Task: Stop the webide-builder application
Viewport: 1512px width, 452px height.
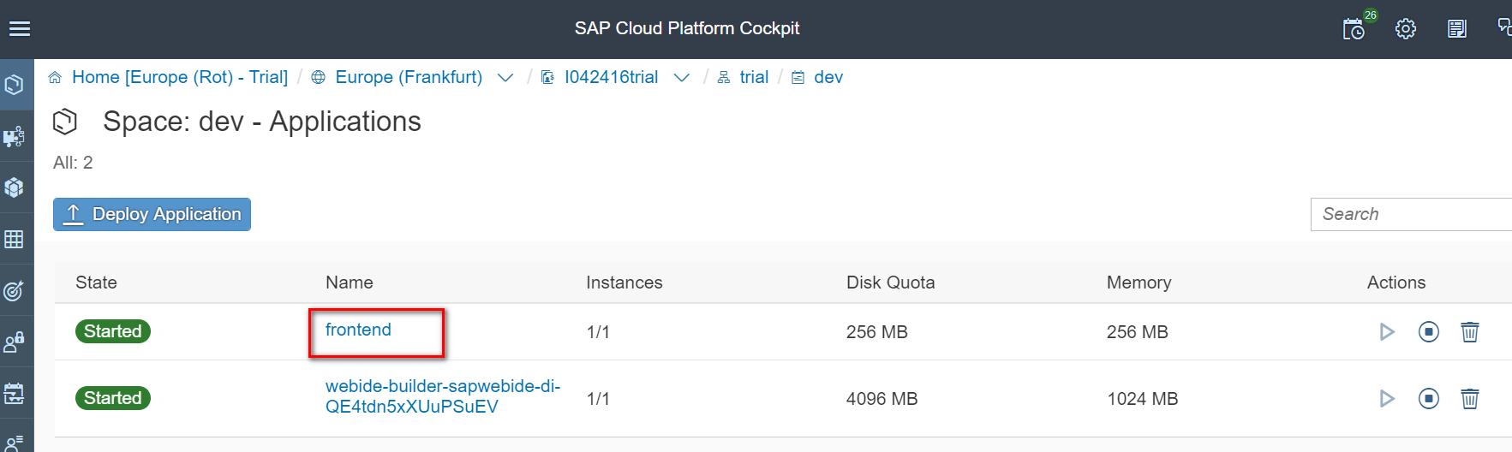Action: point(1428,399)
